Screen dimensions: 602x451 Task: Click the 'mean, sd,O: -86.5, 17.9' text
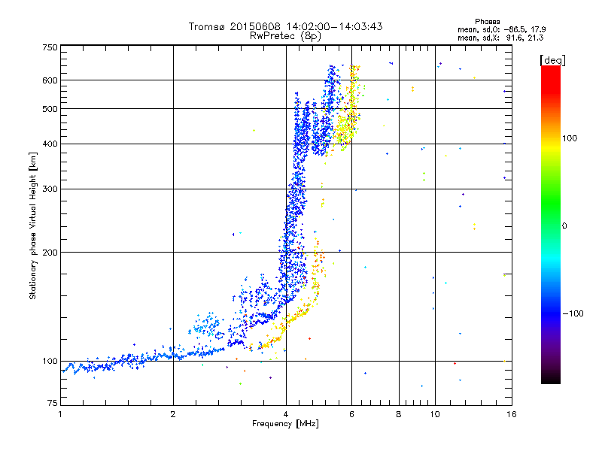pyautogui.click(x=501, y=29)
